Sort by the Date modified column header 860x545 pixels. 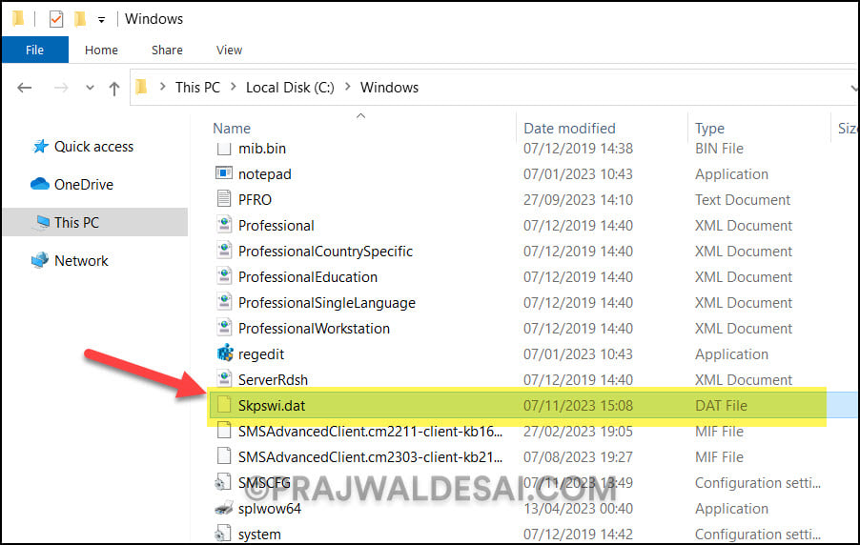(x=569, y=129)
